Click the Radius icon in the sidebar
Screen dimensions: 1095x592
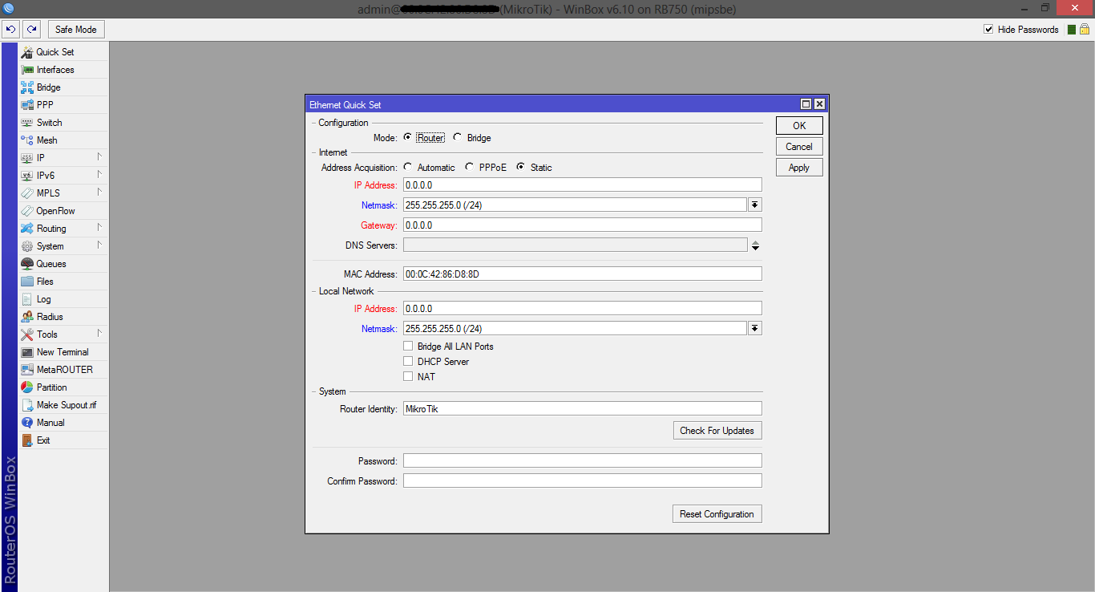coord(27,317)
